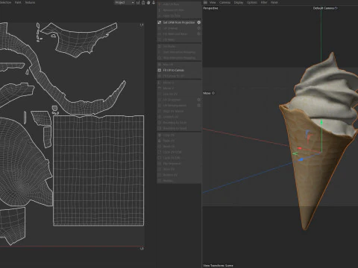The width and height of the screenshot is (358, 268).
Task: Open the Project dropdown in UV editor toolbar
Action: [125, 2]
